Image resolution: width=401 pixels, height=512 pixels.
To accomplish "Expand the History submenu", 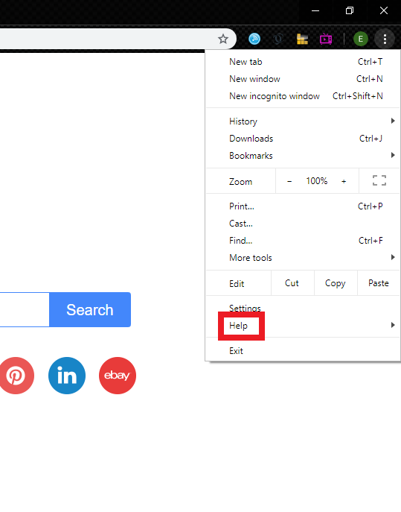I will coord(303,121).
